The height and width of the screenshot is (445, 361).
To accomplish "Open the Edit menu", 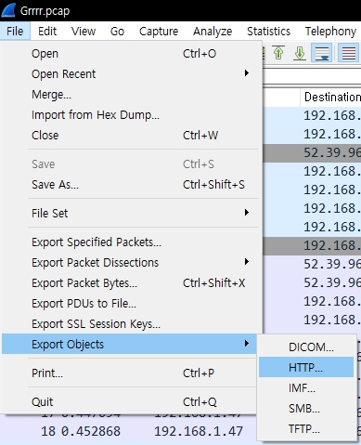I will pyautogui.click(x=47, y=32).
